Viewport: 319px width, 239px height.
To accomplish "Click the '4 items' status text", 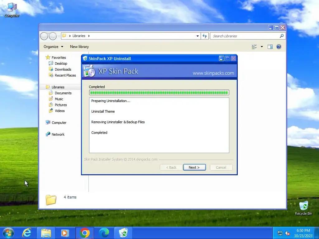I will (x=70, y=197).
